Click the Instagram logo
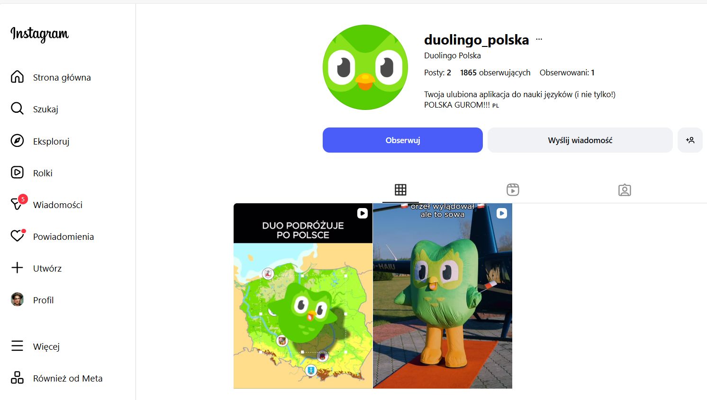The height and width of the screenshot is (400, 707). click(40, 34)
